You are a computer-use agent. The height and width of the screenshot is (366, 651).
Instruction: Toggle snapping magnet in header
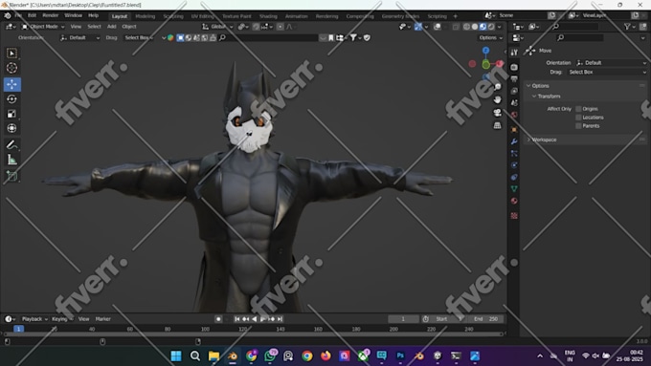257,27
